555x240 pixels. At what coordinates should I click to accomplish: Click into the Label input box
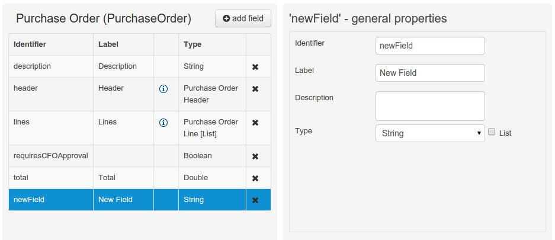(430, 73)
